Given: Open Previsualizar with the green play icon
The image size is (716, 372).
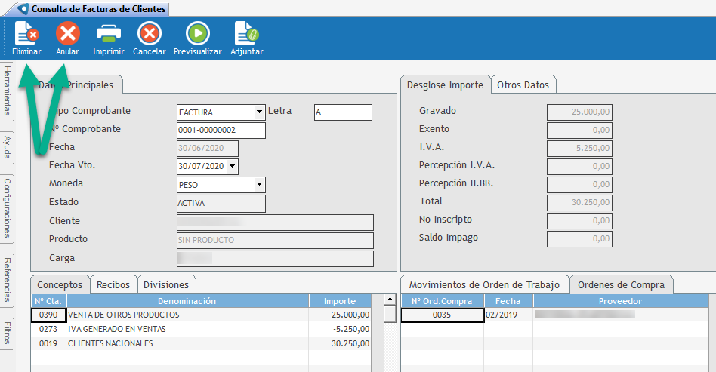Looking at the screenshot, I should click(x=197, y=33).
